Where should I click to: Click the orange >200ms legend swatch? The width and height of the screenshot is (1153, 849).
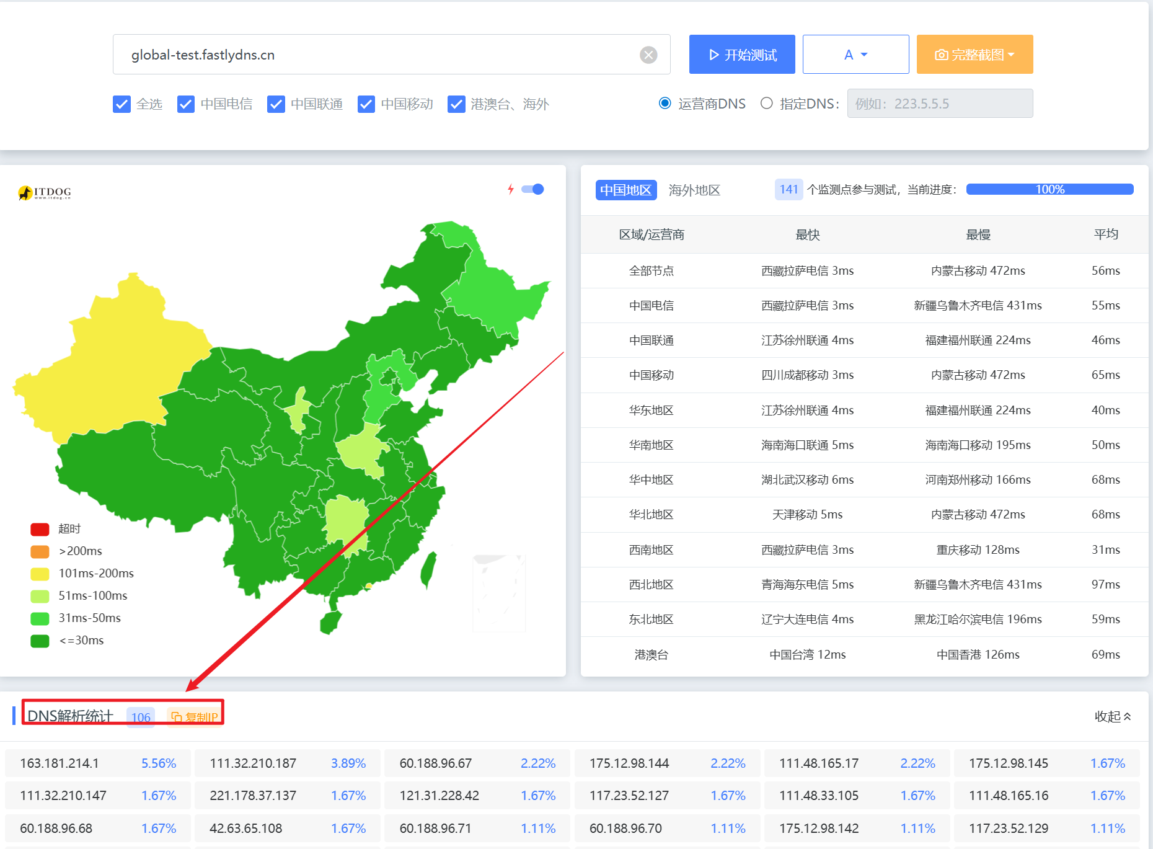point(40,551)
